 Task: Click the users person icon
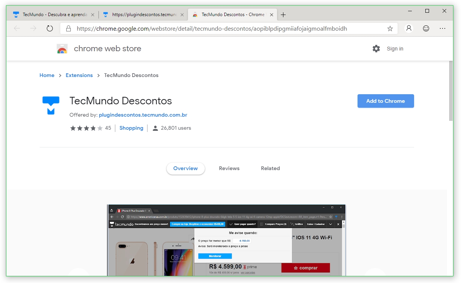155,128
